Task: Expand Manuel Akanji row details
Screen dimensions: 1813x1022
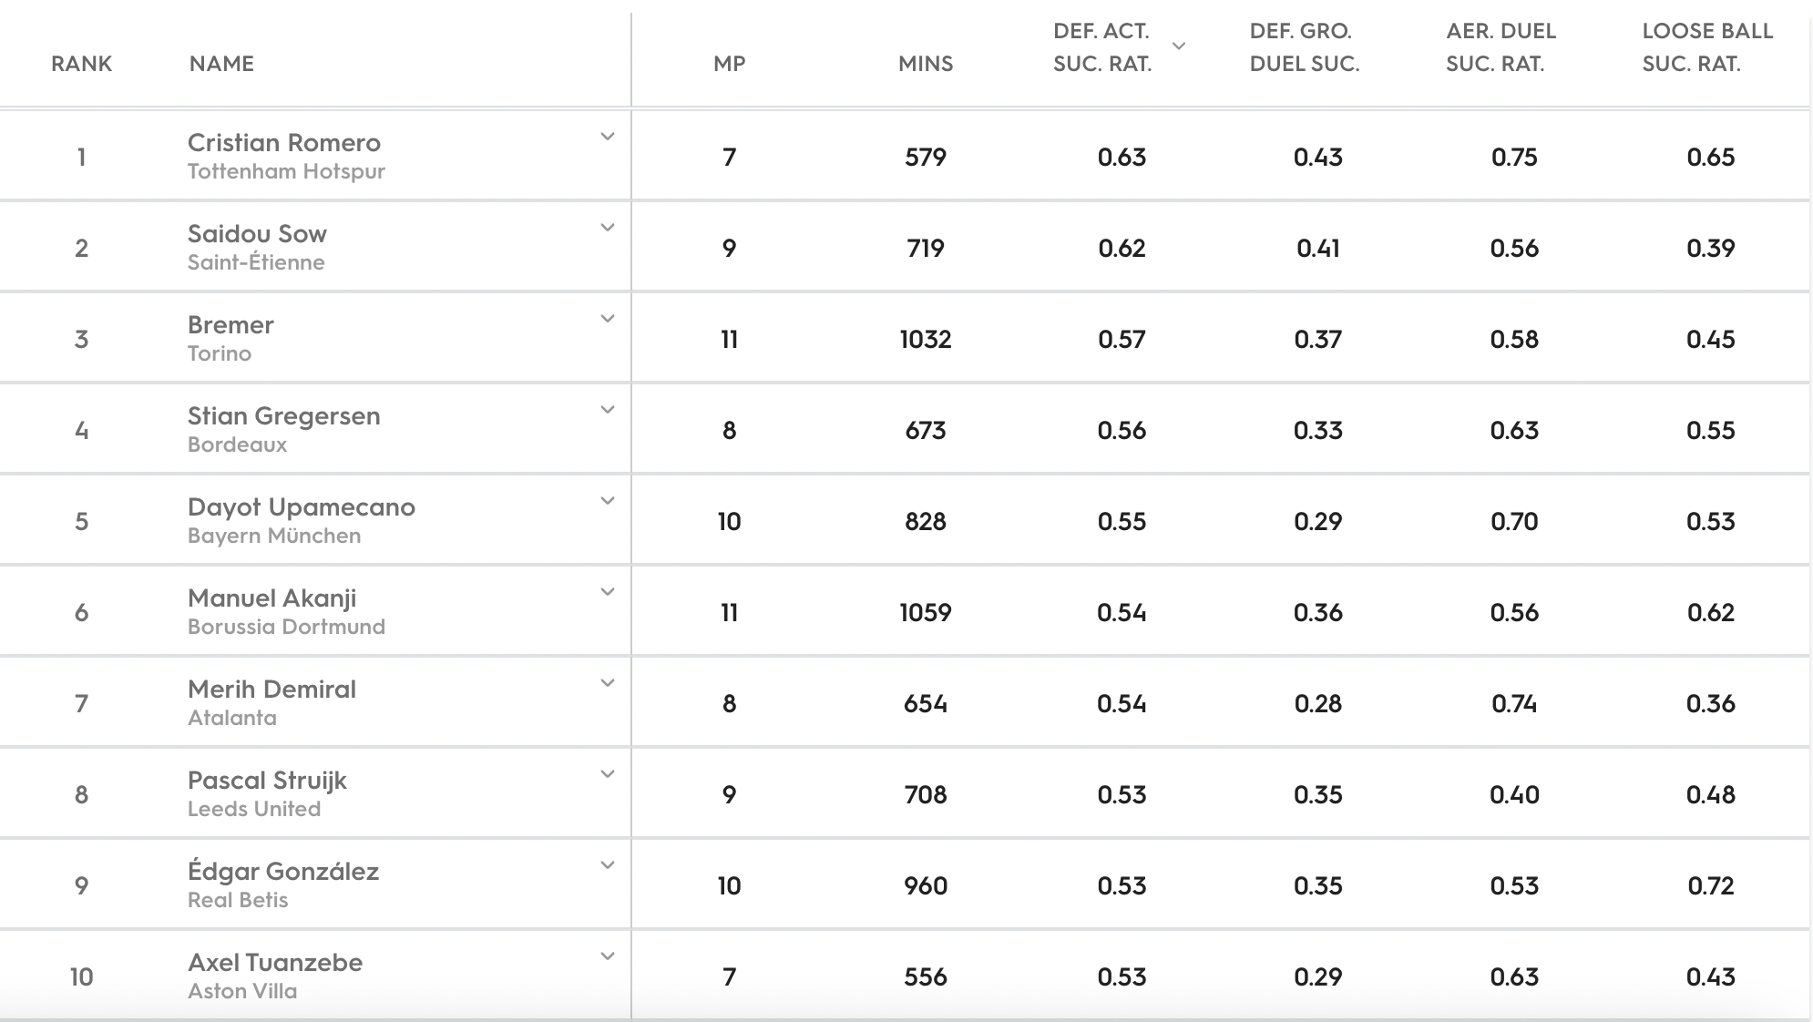Action: 607,592
